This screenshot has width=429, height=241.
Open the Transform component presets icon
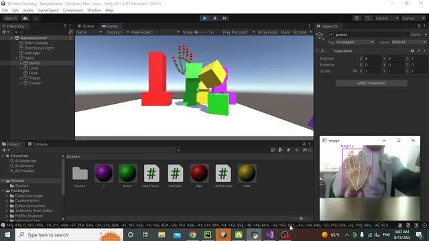pos(418,51)
